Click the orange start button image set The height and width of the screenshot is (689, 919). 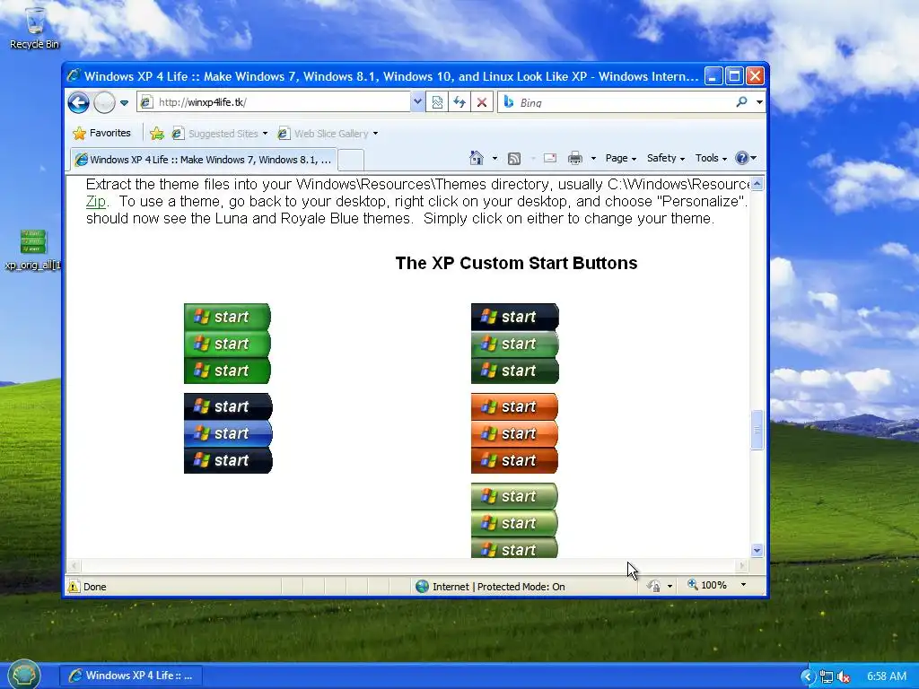coord(514,433)
